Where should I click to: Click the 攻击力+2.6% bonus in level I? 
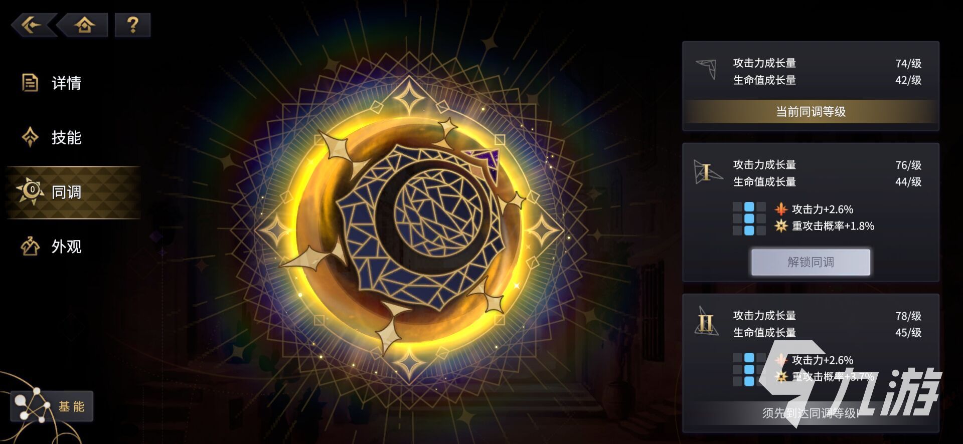pyautogui.click(x=814, y=209)
